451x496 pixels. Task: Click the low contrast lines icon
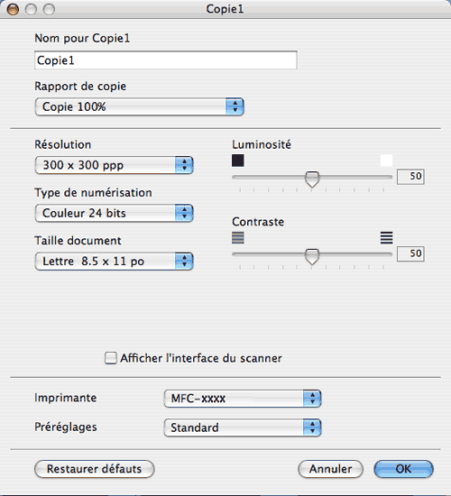[238, 237]
